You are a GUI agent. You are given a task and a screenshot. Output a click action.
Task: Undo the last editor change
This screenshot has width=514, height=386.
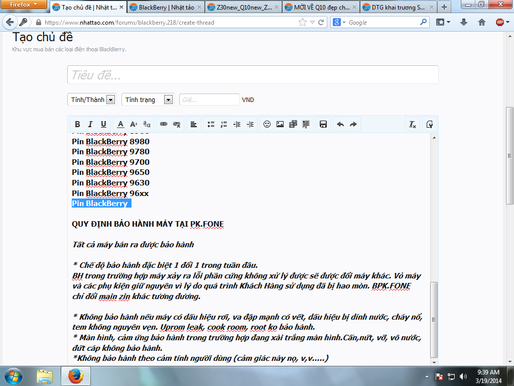pos(340,124)
